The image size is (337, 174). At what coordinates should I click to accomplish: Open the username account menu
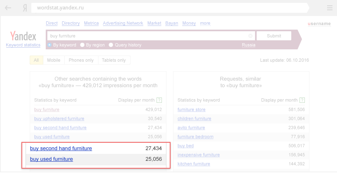319,23
